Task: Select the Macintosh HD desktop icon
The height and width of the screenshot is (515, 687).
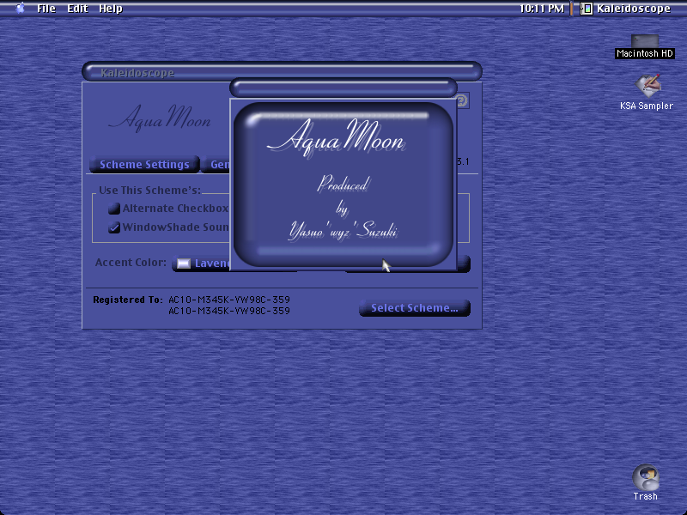Action: (x=645, y=46)
